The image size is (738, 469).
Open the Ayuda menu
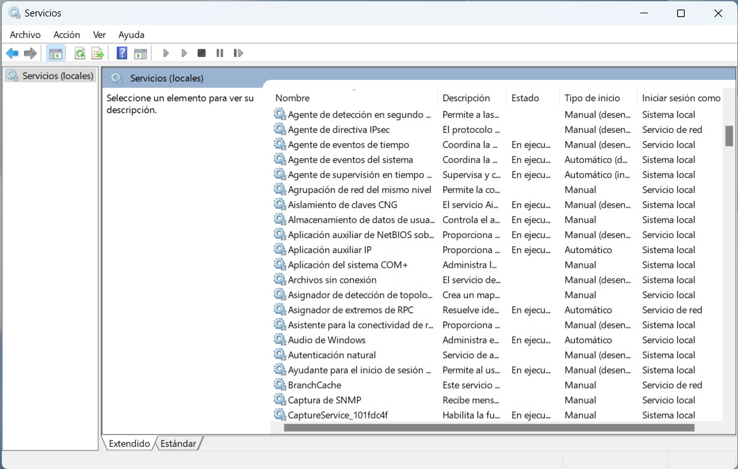131,35
